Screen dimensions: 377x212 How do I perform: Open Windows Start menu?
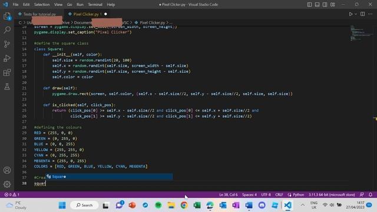pos(62,206)
